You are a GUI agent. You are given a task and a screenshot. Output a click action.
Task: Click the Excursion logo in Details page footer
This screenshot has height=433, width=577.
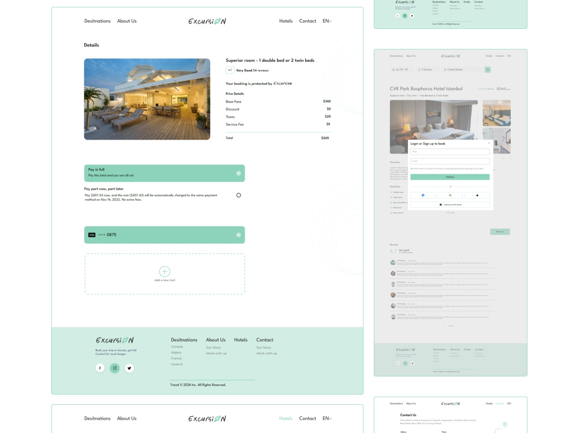(115, 340)
